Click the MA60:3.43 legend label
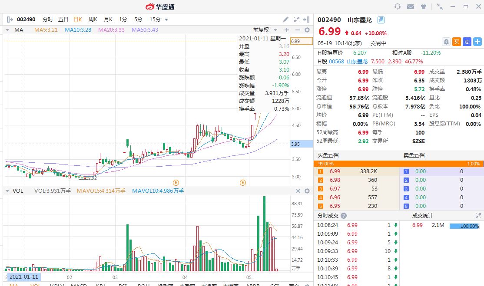The image size is (484, 286). (145, 30)
